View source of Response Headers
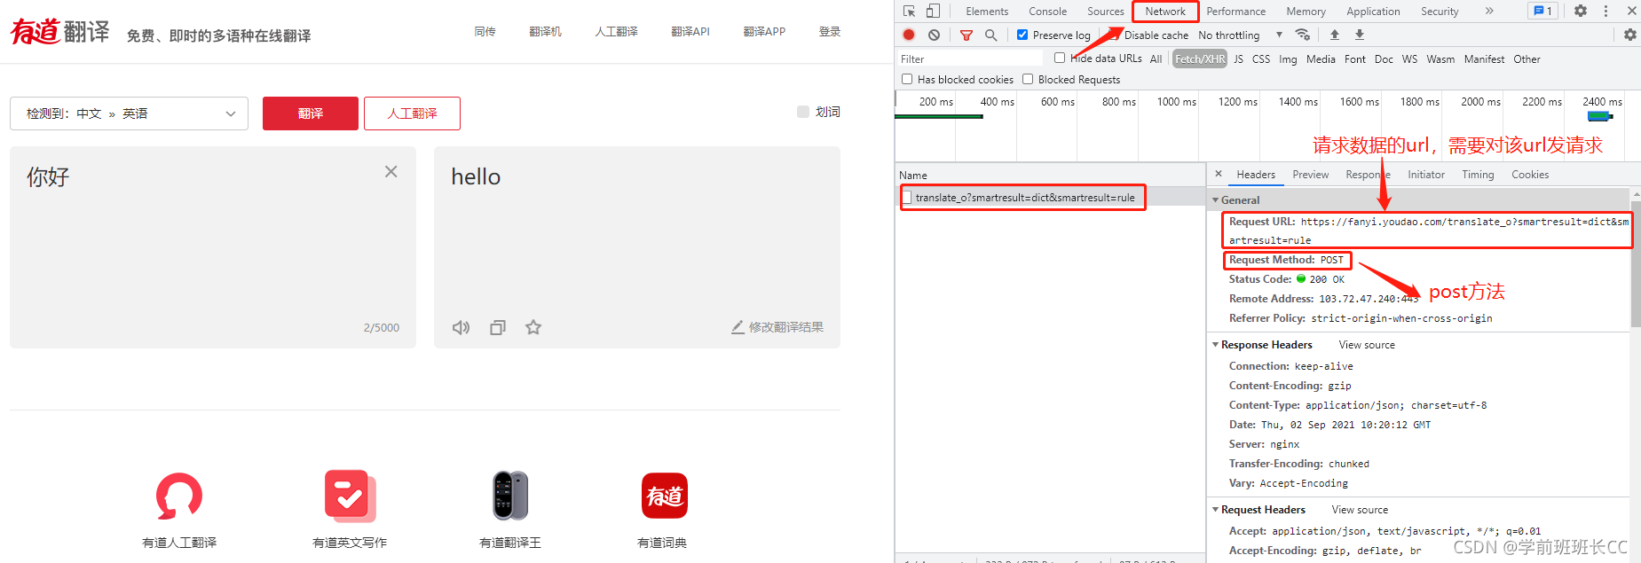Screen dimensions: 1641x563 [1367, 345]
